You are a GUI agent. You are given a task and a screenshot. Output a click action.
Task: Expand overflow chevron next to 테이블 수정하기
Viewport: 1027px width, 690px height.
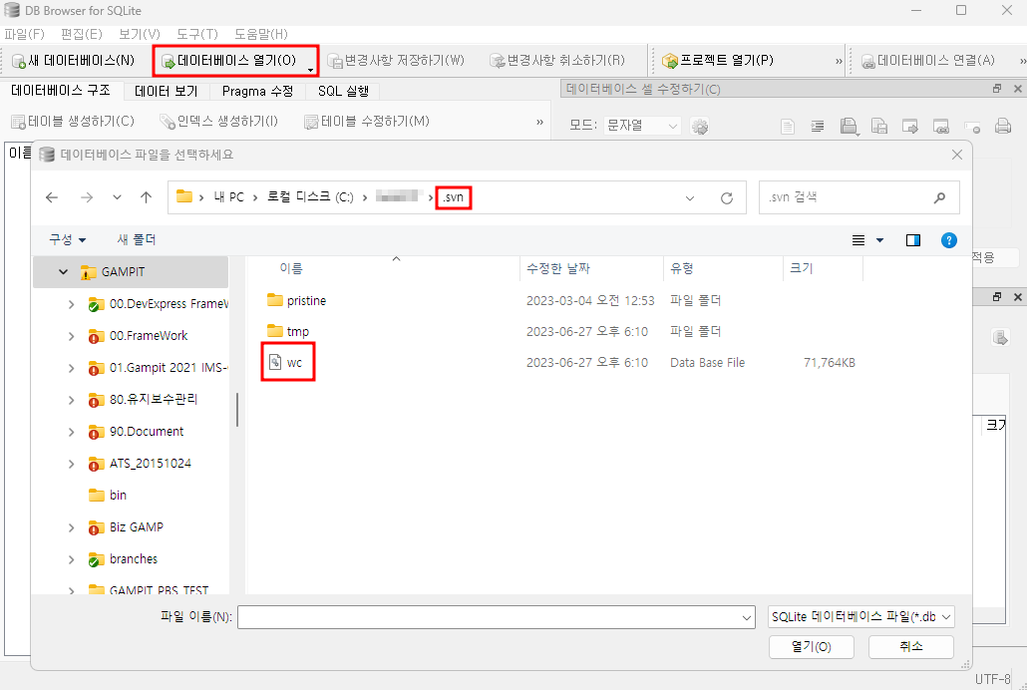(x=539, y=122)
